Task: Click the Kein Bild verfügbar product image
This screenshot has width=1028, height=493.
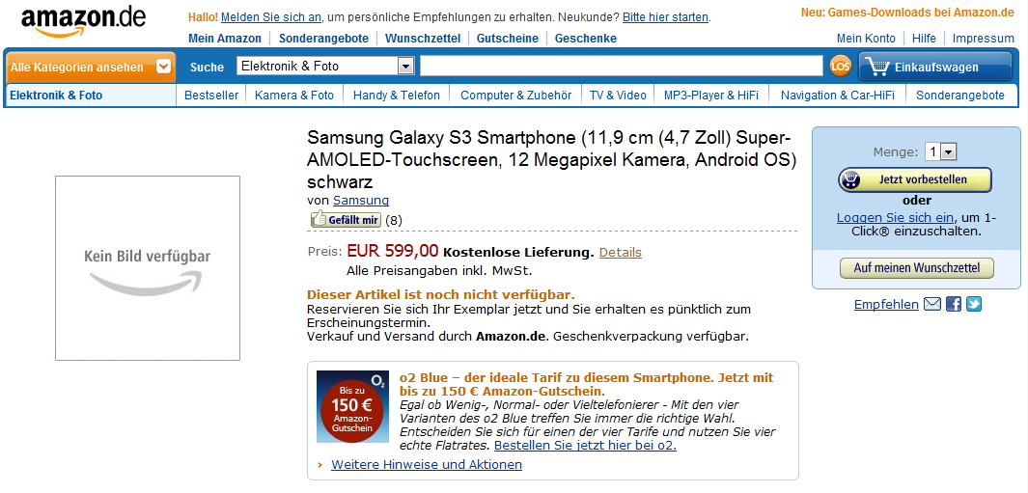Action: 148,268
